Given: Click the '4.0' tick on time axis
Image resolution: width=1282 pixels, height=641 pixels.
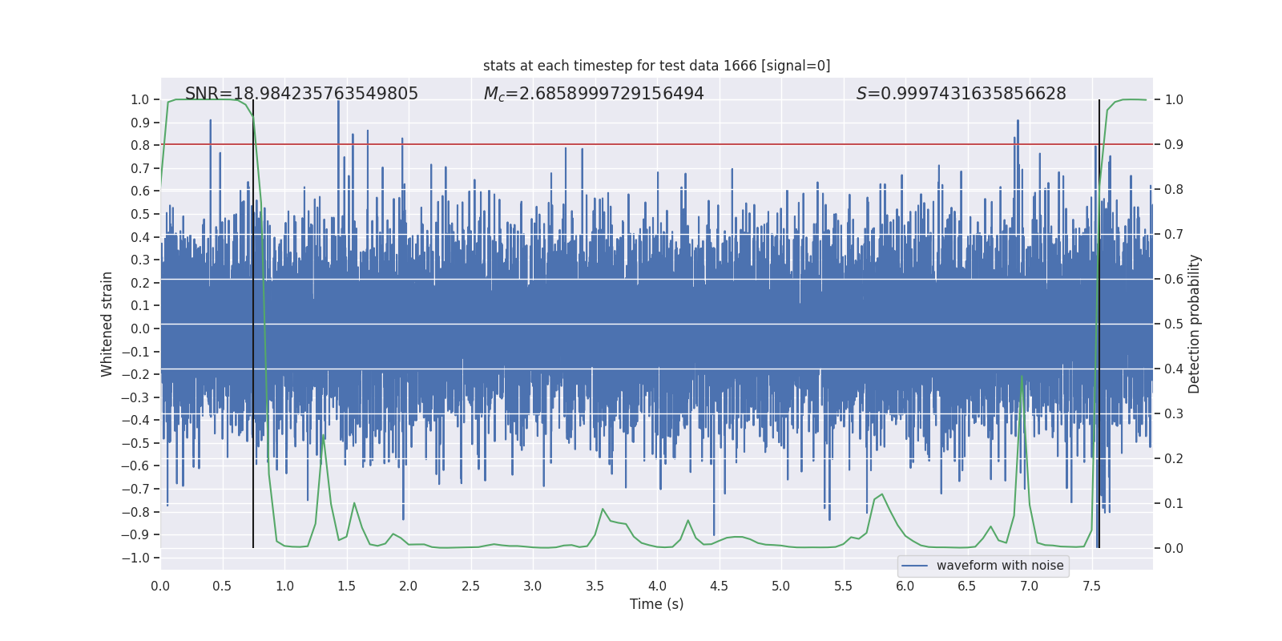Looking at the screenshot, I should (657, 586).
